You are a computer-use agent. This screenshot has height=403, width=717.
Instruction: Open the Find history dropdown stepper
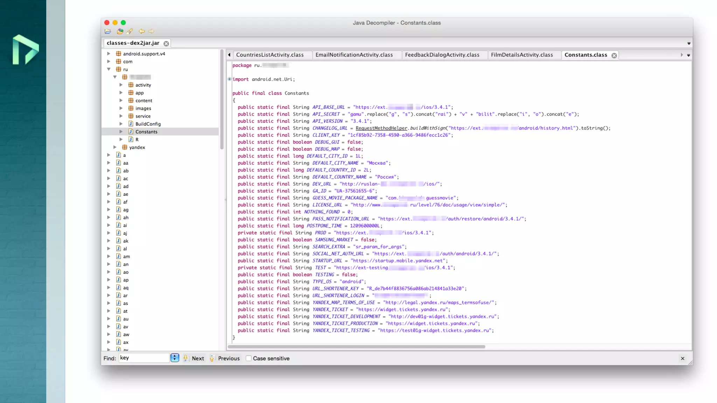pos(175,358)
